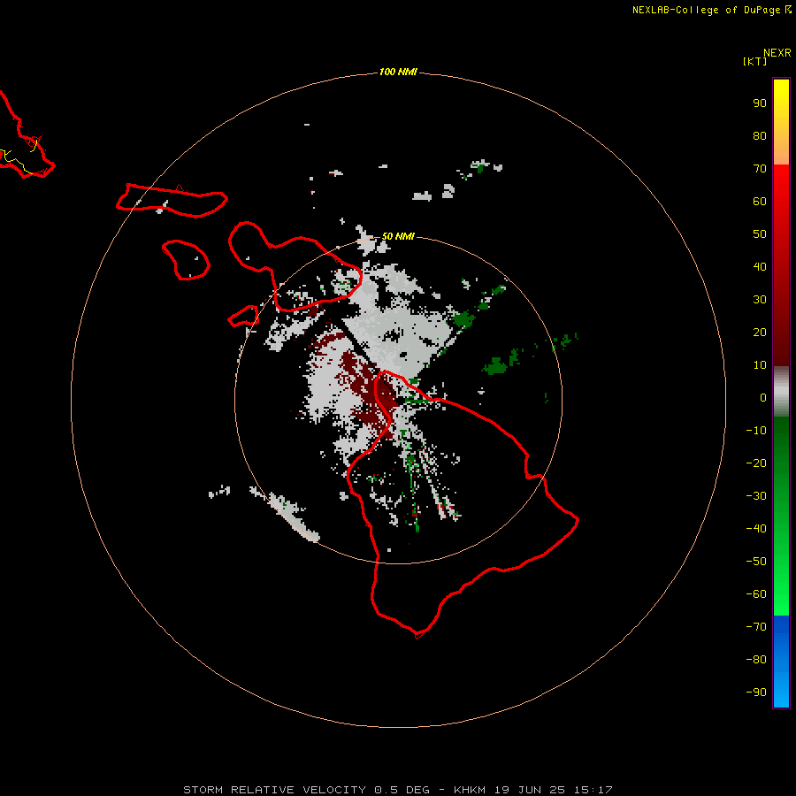
Task: Select the positive "70" scale value
Action: pos(760,169)
